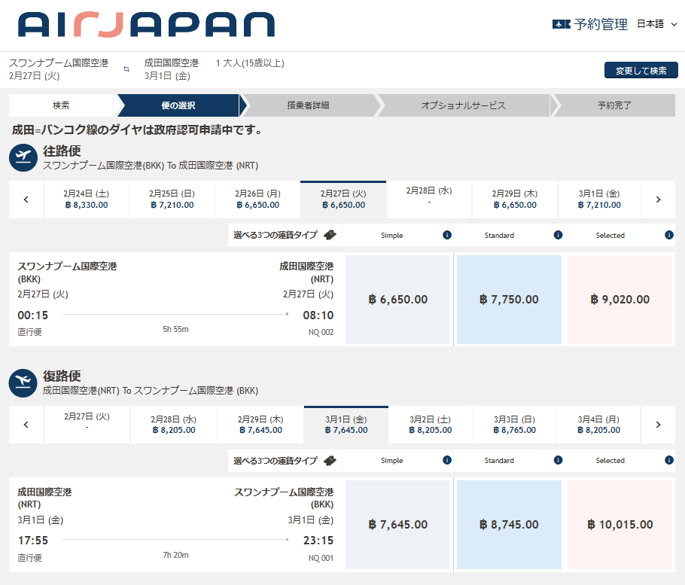Screen dimensions: 685x585
Task: Click the 7h 20m flight duration
Action: pyautogui.click(x=175, y=555)
